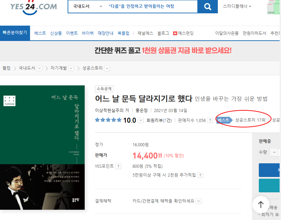
Task: Click the 800원 (5% 적립) text
Action: pyautogui.click(x=147, y=166)
